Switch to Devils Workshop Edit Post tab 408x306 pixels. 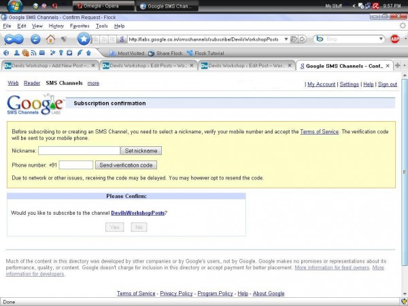(x=247, y=65)
